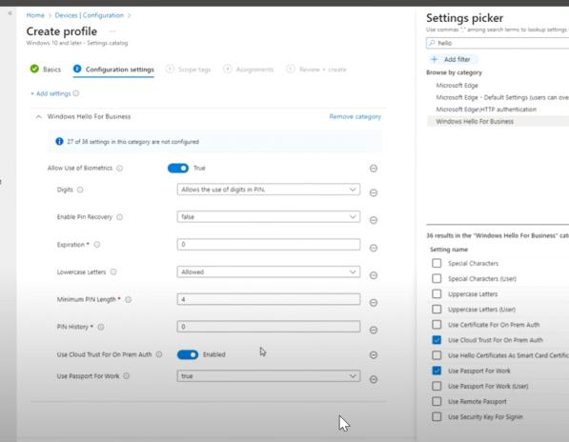
Task: Open the ellipsis menu beside Create profile
Action: point(112,31)
